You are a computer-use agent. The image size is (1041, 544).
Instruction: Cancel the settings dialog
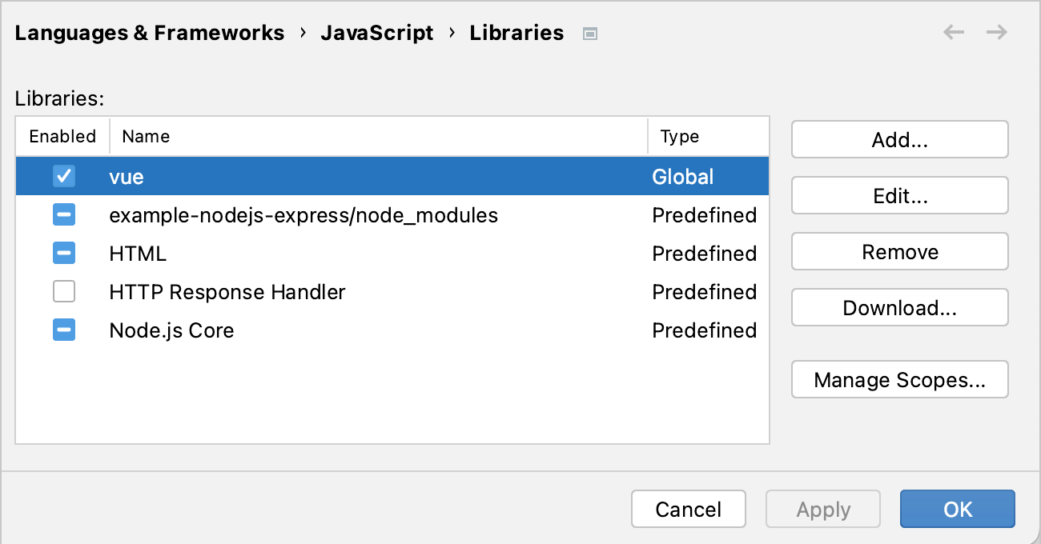(689, 509)
